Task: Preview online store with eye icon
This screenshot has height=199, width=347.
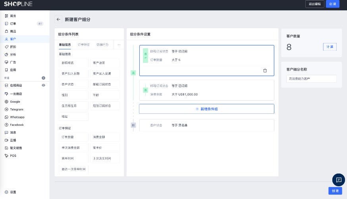Action: tap(43, 86)
